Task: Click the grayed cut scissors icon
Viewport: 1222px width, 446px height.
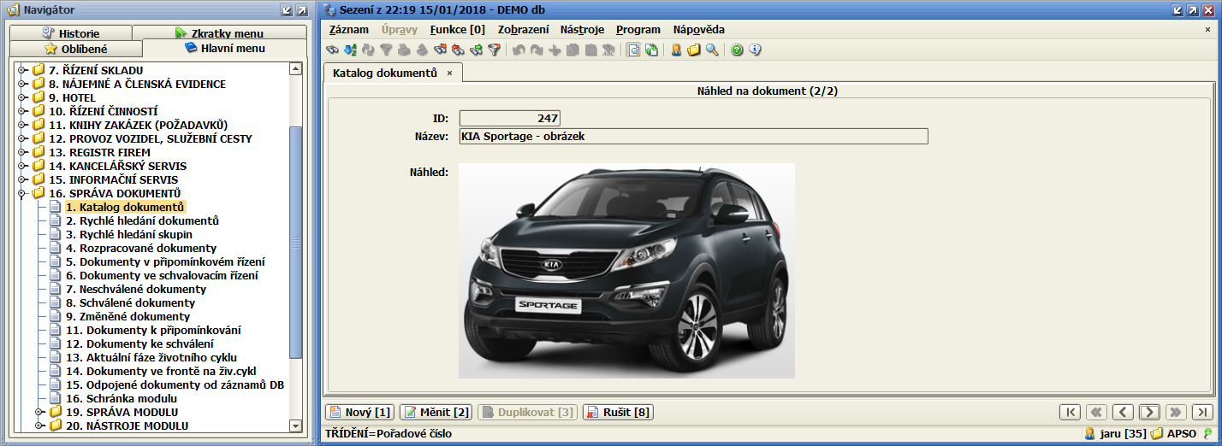Action: (x=555, y=50)
